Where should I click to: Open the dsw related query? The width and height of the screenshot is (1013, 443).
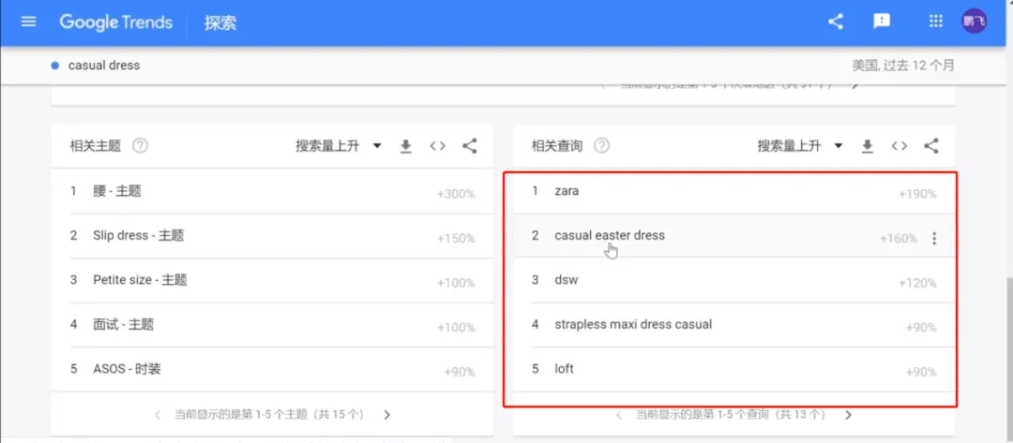[x=733, y=280]
